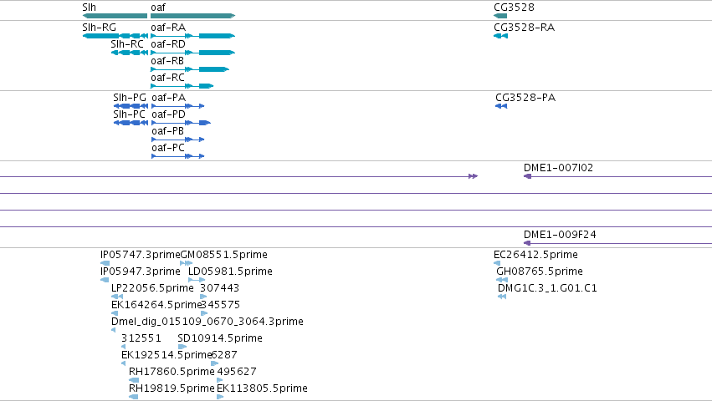Click the Dmel_dig_015109_0670_3064.3prime feature
This screenshot has width=712, height=401.
click(x=114, y=330)
